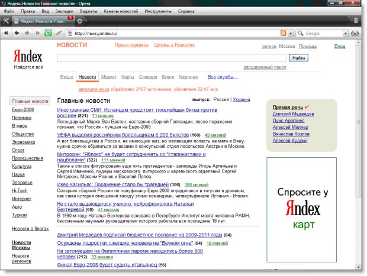Select Евро-2008 in sidebar

23,109
